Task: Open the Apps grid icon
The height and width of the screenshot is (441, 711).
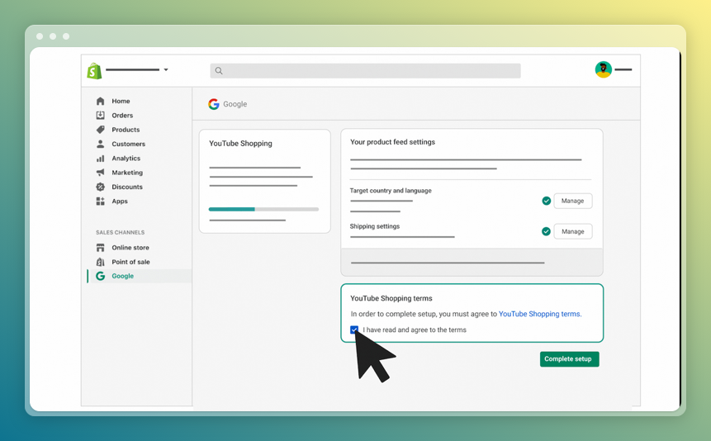Action: click(101, 202)
